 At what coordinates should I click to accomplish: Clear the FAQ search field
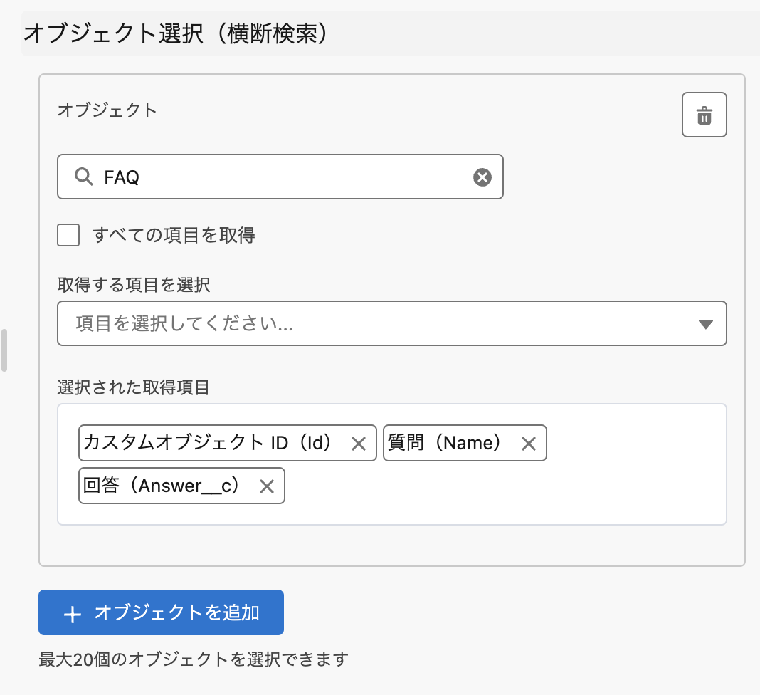click(482, 177)
